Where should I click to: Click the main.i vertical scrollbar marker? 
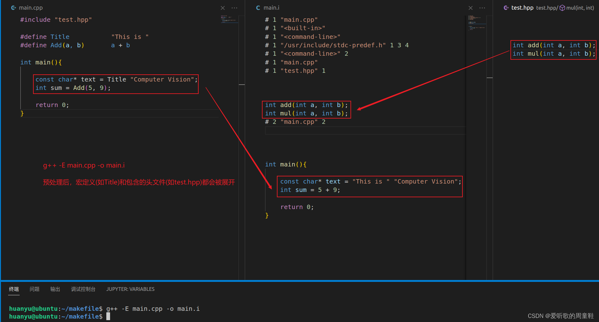490,77
